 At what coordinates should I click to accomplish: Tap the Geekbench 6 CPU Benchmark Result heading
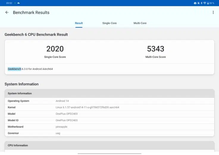(36, 35)
